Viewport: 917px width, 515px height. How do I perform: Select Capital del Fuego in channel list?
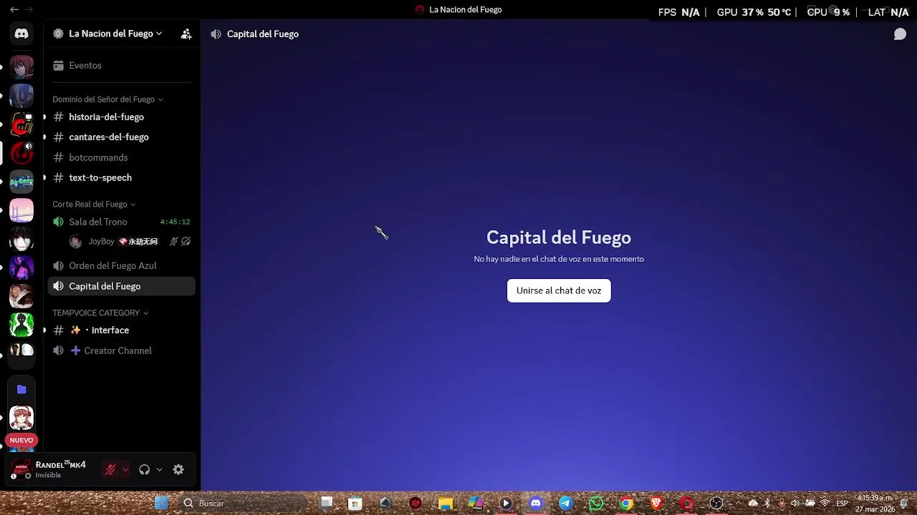pos(121,286)
